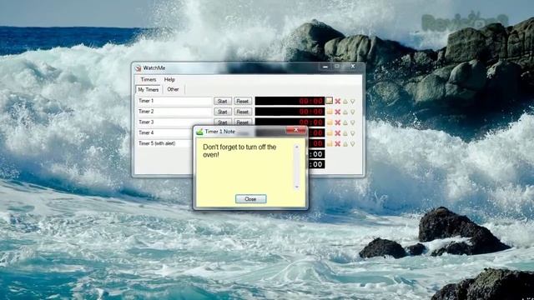The width and height of the screenshot is (534, 300).
Task: Move Timer 2 up with its arrow
Action: pos(345,112)
